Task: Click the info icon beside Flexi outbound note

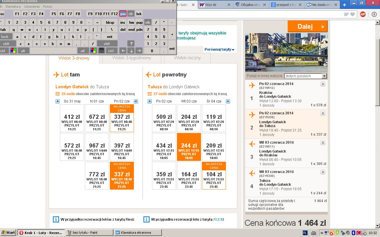Action: [x=56, y=219]
